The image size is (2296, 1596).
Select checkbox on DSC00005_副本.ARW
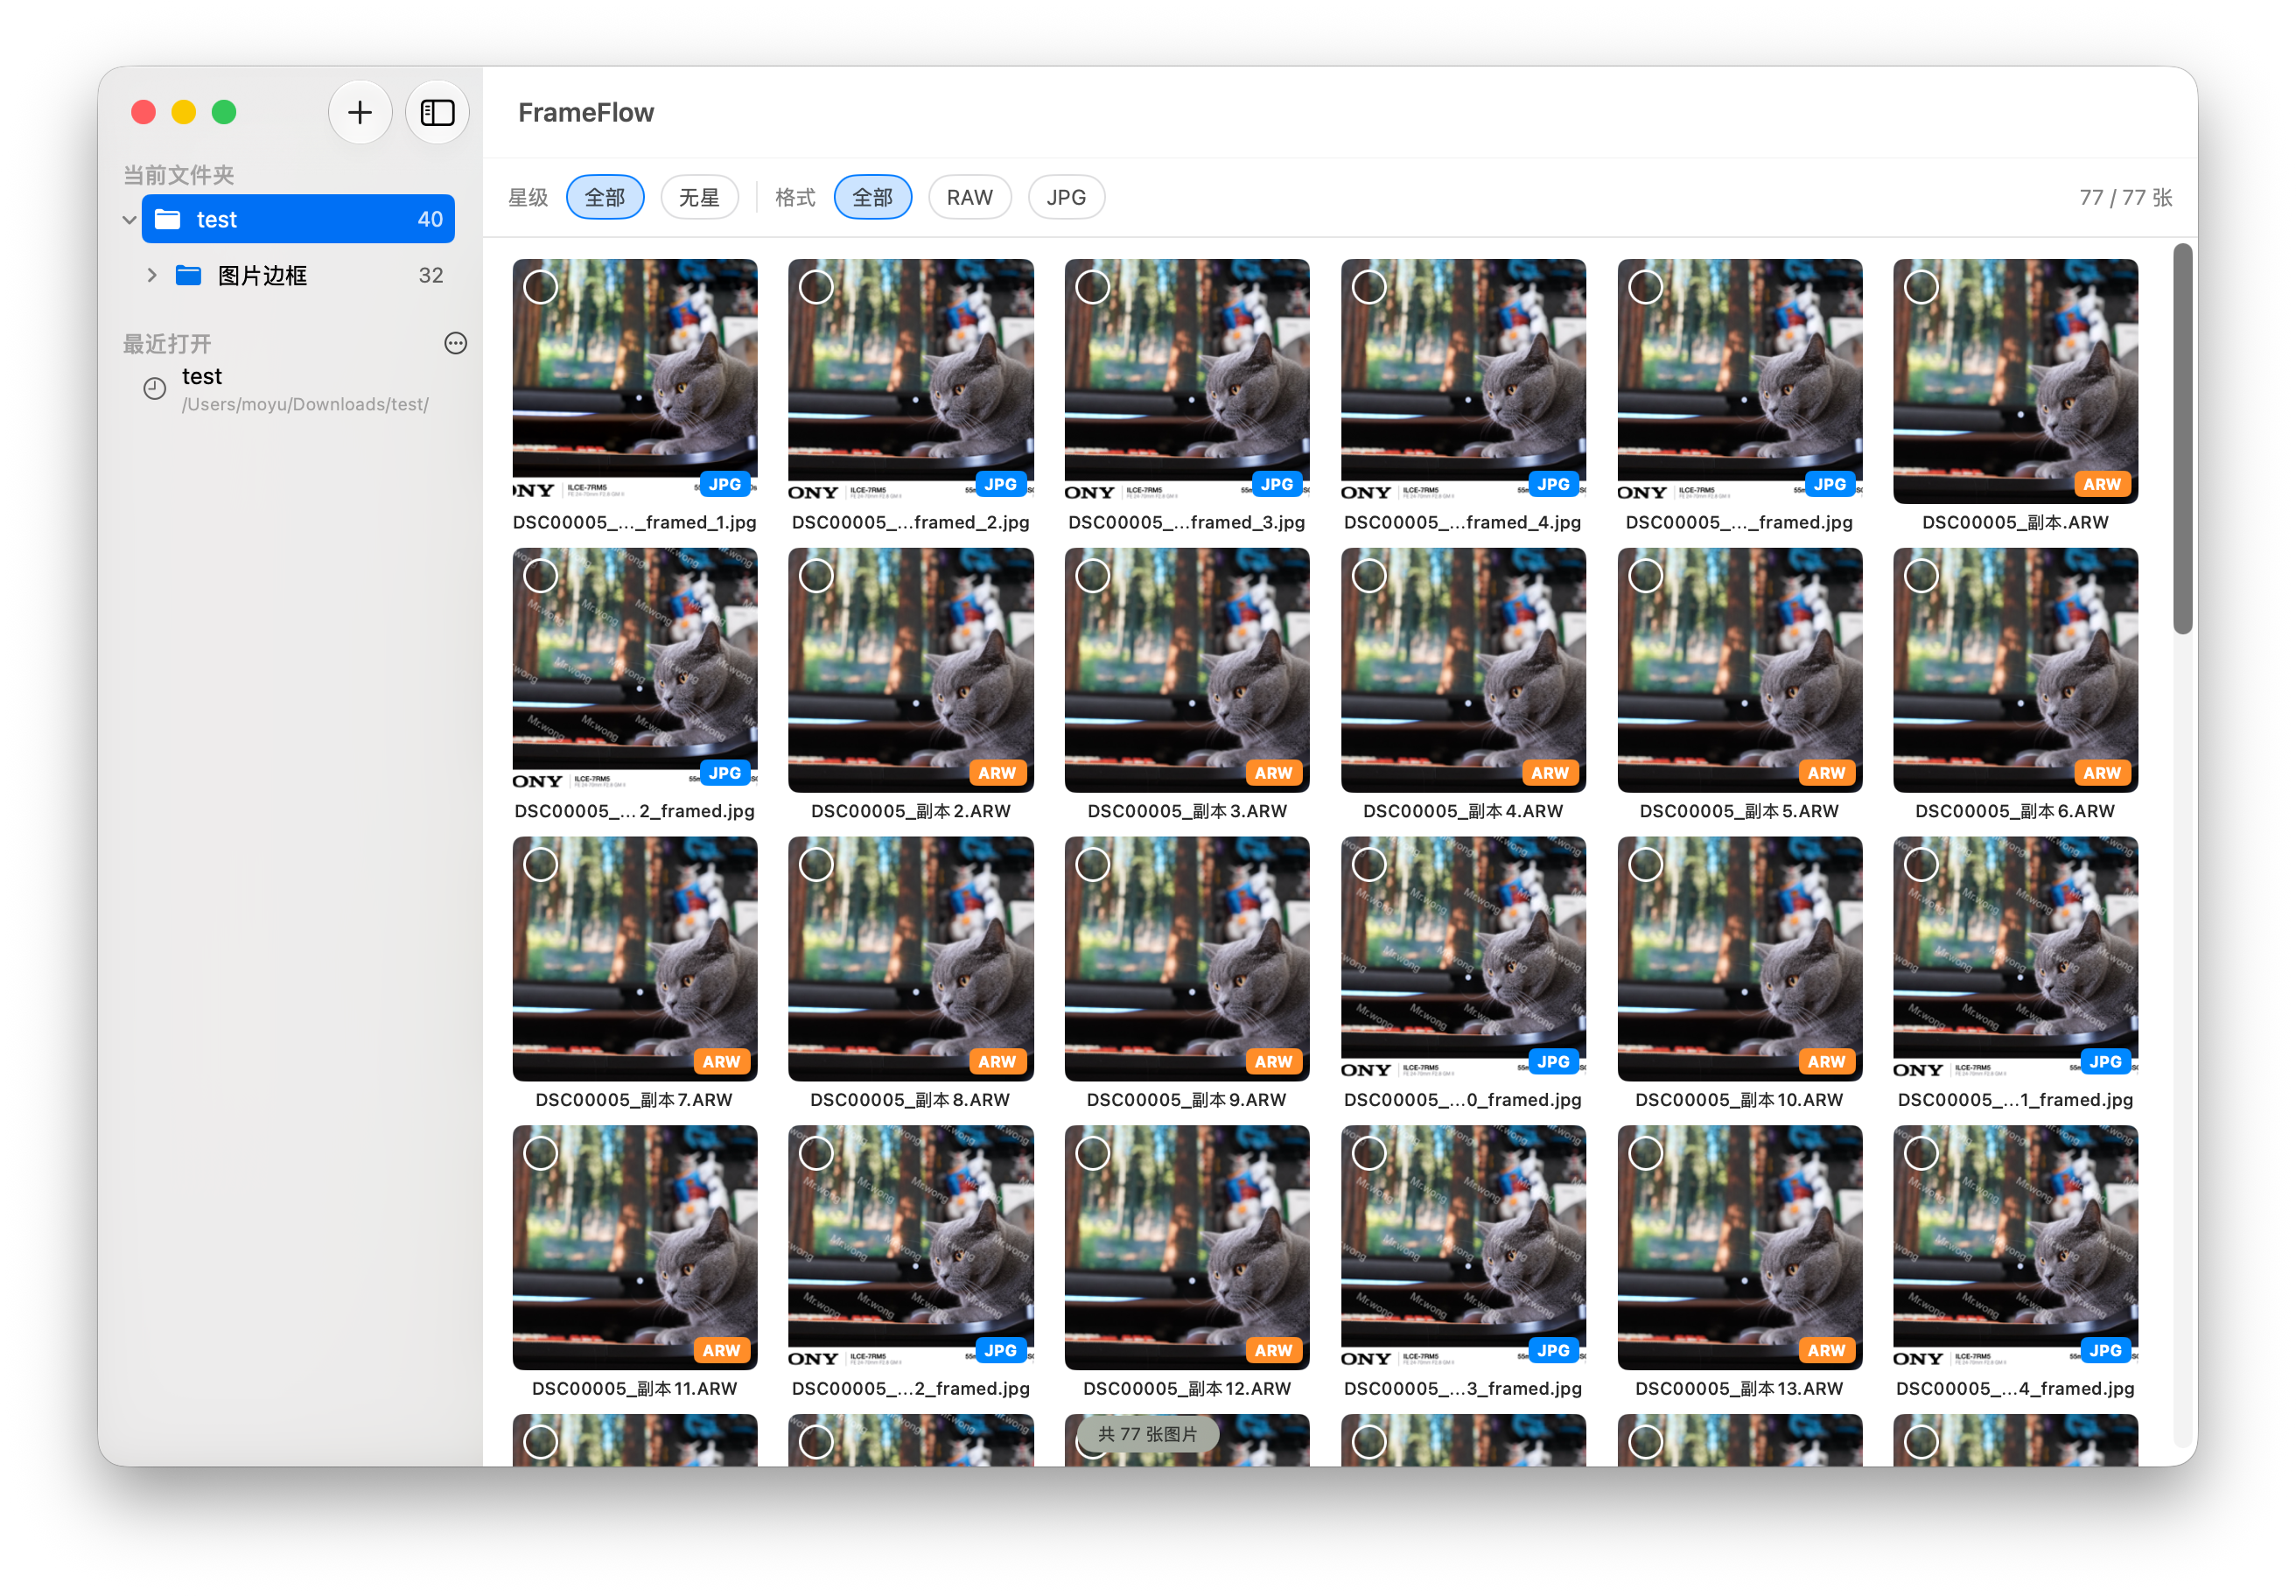(x=1921, y=287)
